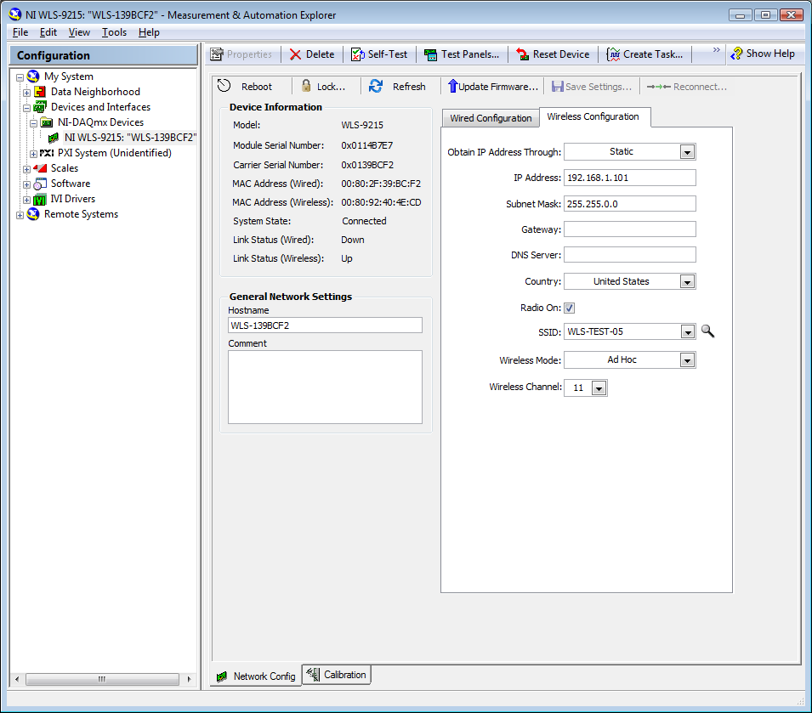Click the Lock padlock icon
The height and width of the screenshot is (713, 812).
pos(306,86)
